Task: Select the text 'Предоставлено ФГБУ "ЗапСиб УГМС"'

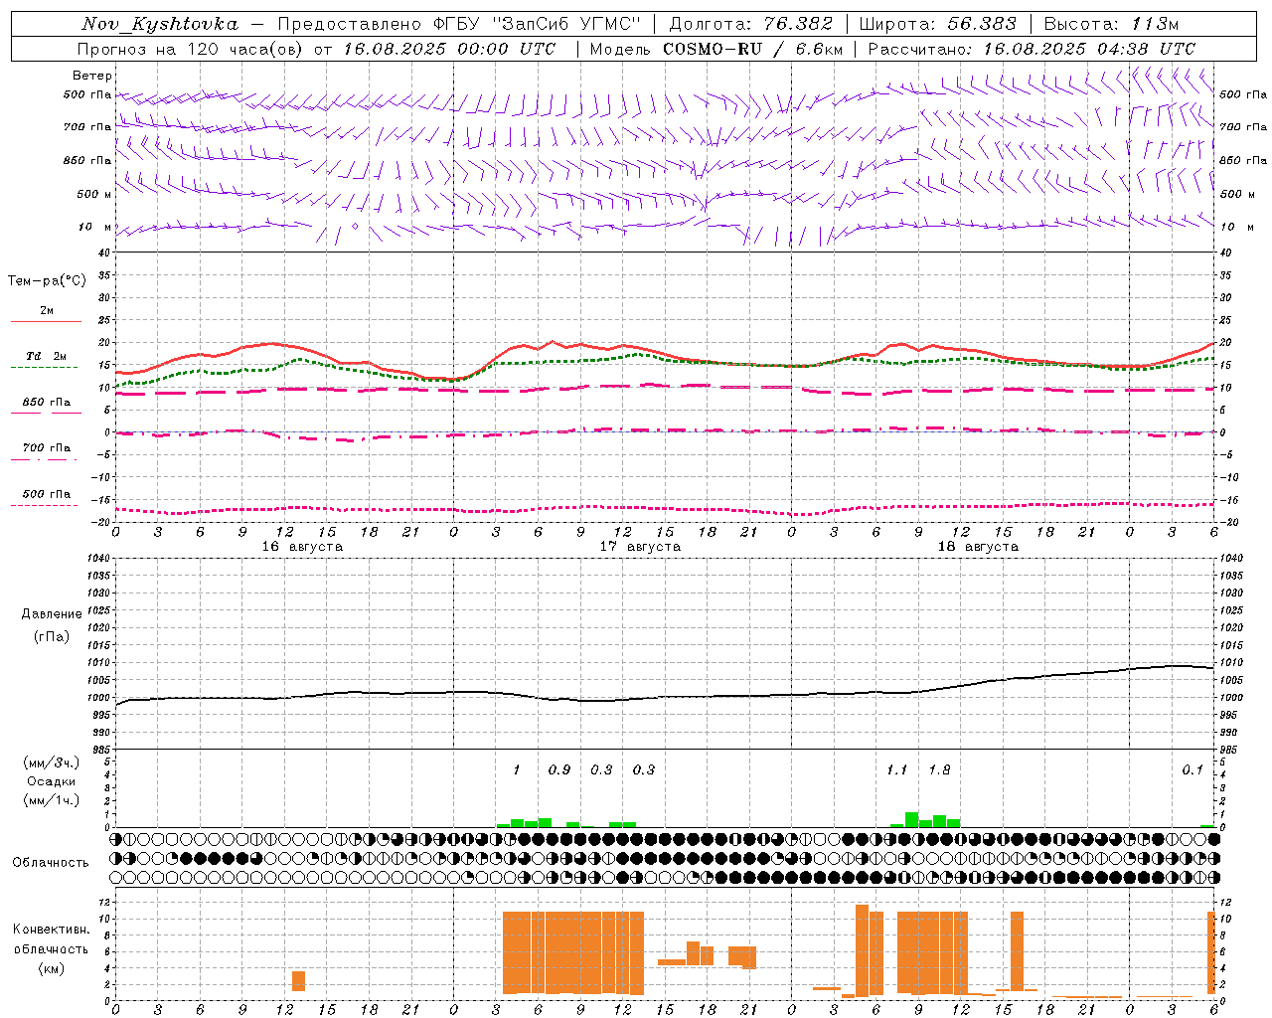Action: point(459,24)
